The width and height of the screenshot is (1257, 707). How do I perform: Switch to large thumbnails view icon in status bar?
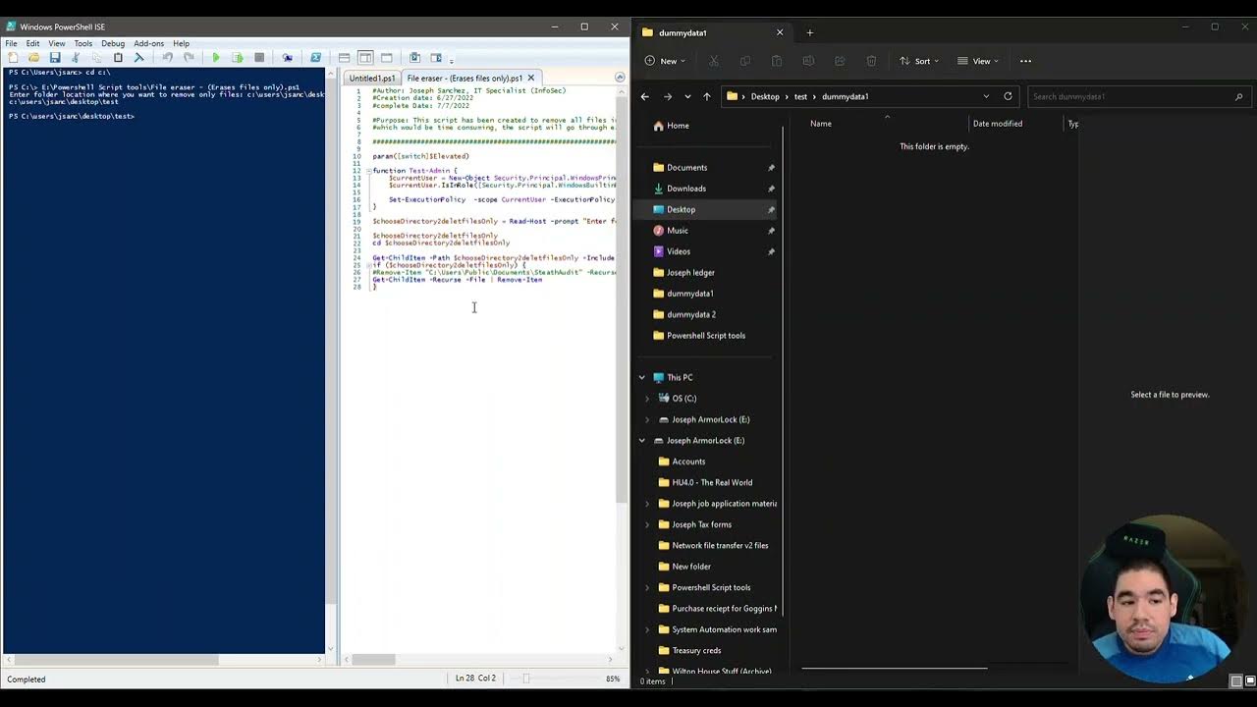pos(1249,681)
